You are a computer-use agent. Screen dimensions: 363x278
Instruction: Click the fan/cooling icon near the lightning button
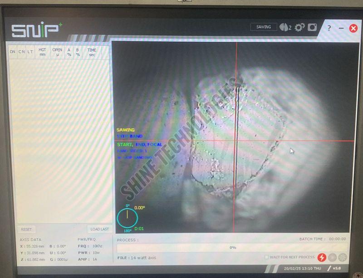(342, 257)
